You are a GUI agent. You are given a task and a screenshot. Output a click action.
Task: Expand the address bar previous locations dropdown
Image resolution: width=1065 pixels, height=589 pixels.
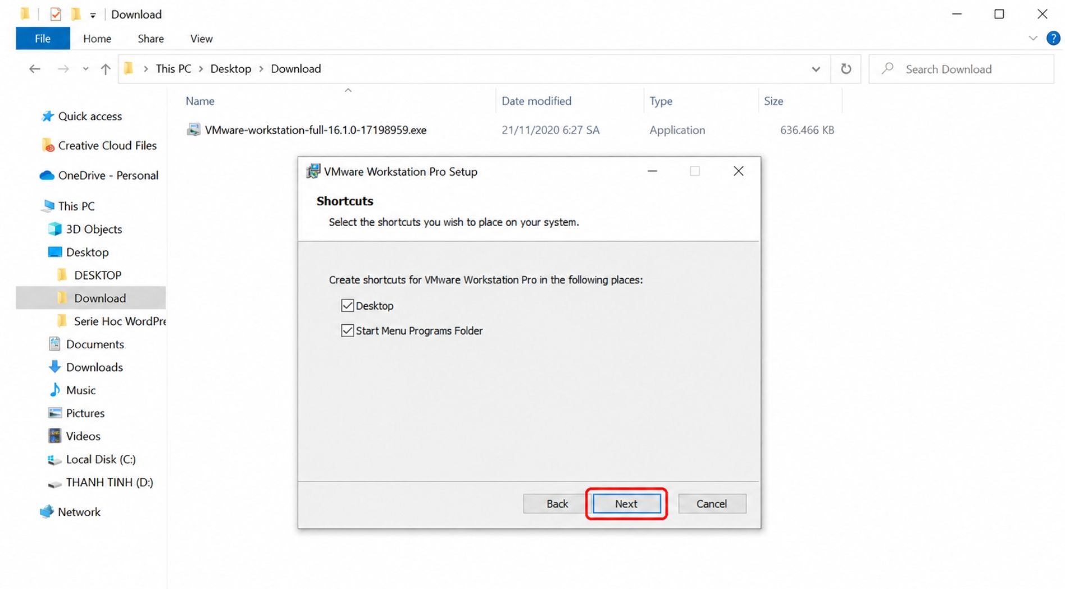pos(816,69)
